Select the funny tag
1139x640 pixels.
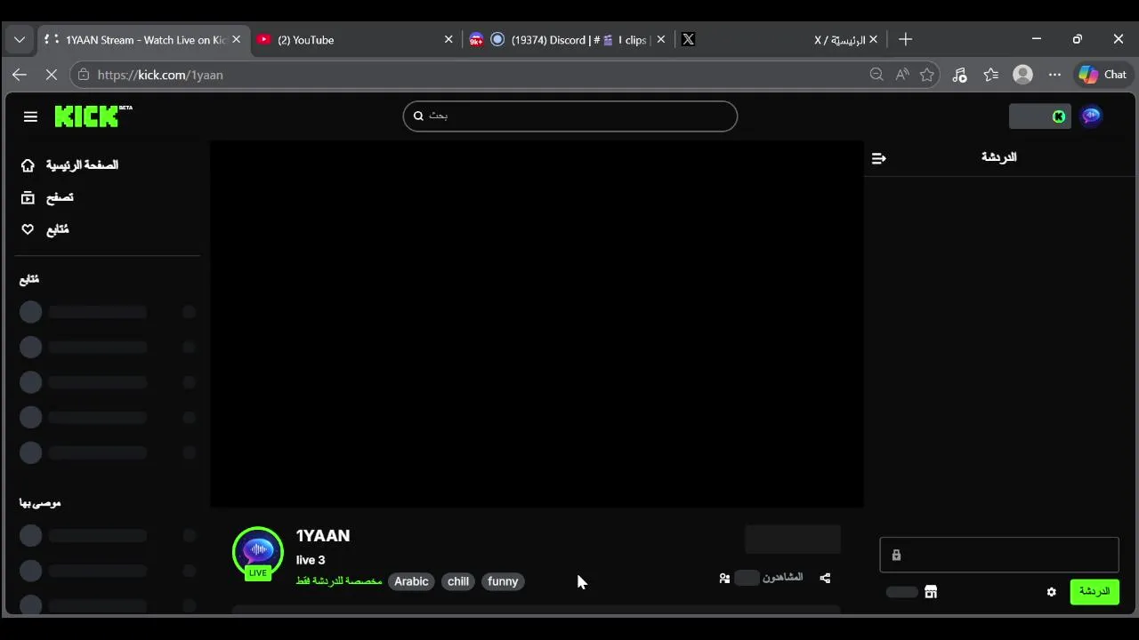tap(503, 581)
